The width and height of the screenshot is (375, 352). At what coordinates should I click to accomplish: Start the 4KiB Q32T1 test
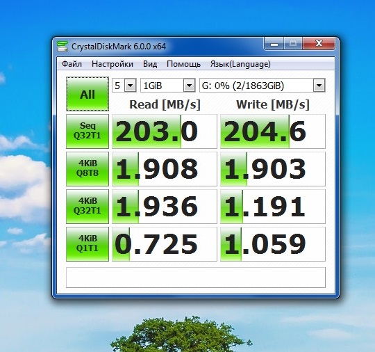(87, 207)
